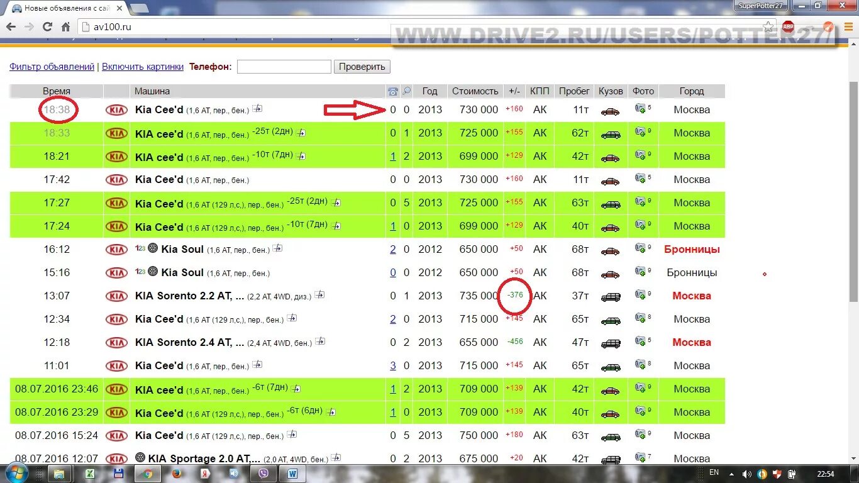Open Word from the taskbar
859x483 pixels.
coord(292,474)
